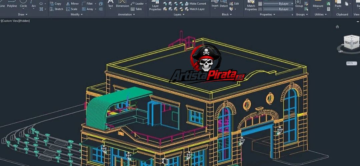Screen dimensions: 360x166
Task: Open the lineweight ByLayer dropdown
Action: [x=278, y=4]
